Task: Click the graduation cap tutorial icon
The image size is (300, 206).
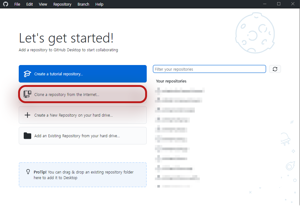Action: click(x=27, y=74)
